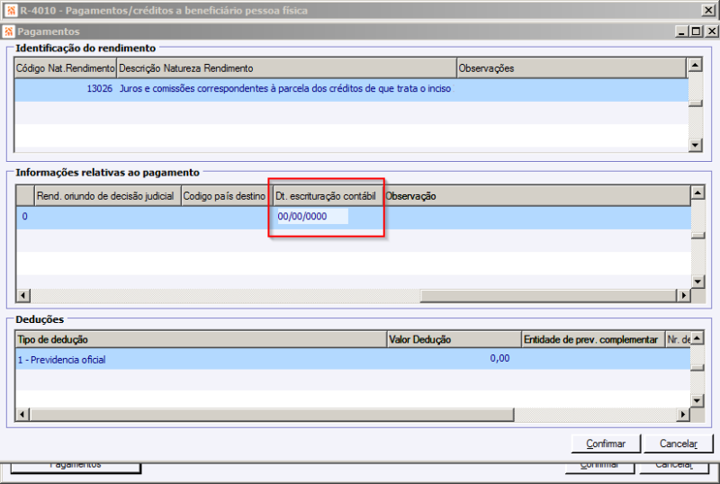Click scroll up arrow in Deduções grid
Viewport: 720px width, 484px height.
tap(697, 338)
